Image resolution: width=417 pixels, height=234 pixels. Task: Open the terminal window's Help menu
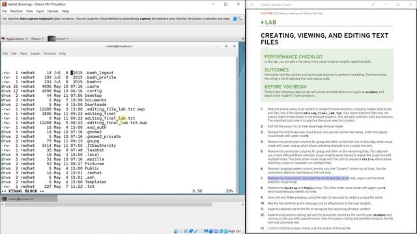[x=63, y=53]
